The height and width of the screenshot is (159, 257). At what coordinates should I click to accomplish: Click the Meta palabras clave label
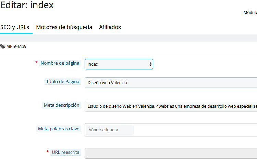(59, 129)
